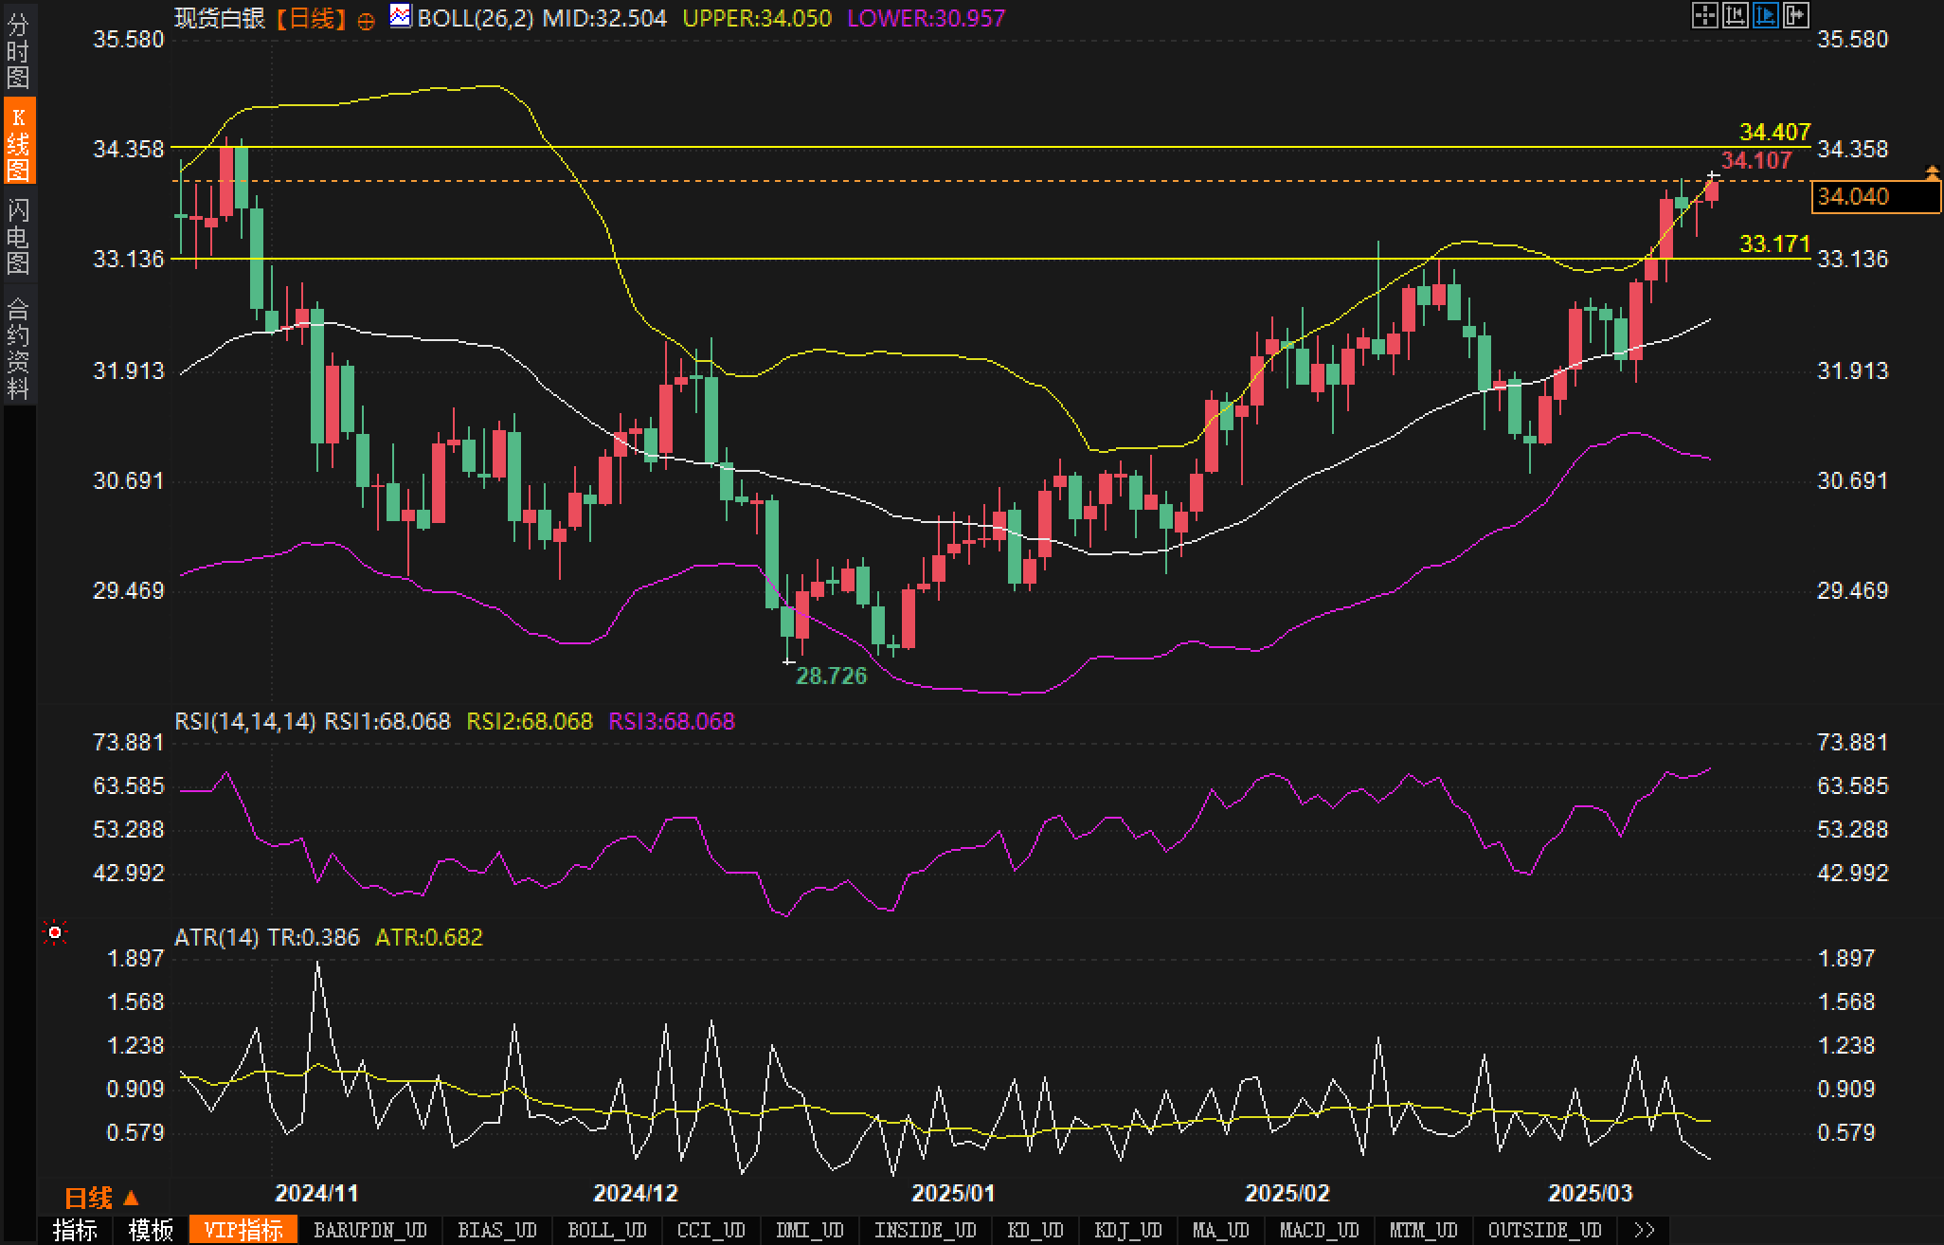Image resolution: width=1944 pixels, height=1245 pixels.
Task: Click the 2024/12 date axis label
Action: coord(636,1192)
